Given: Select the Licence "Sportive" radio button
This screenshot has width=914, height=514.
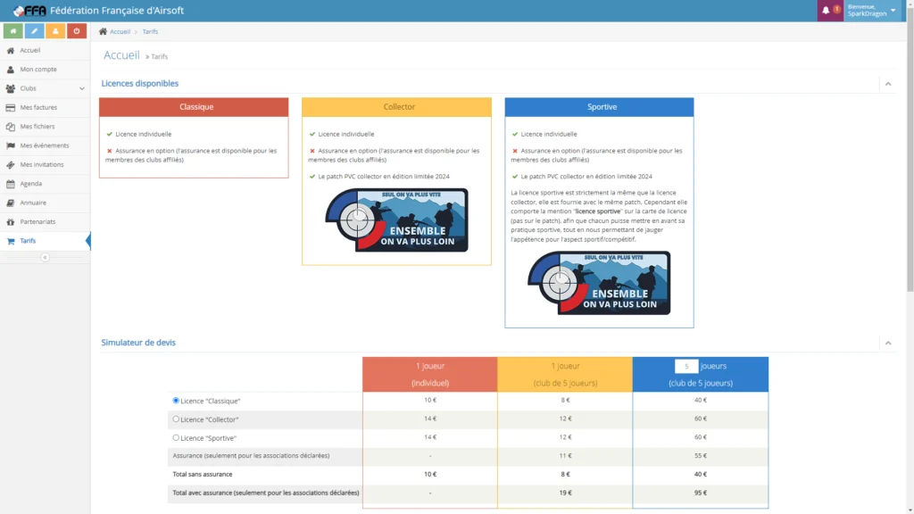Looking at the screenshot, I should click(x=176, y=437).
